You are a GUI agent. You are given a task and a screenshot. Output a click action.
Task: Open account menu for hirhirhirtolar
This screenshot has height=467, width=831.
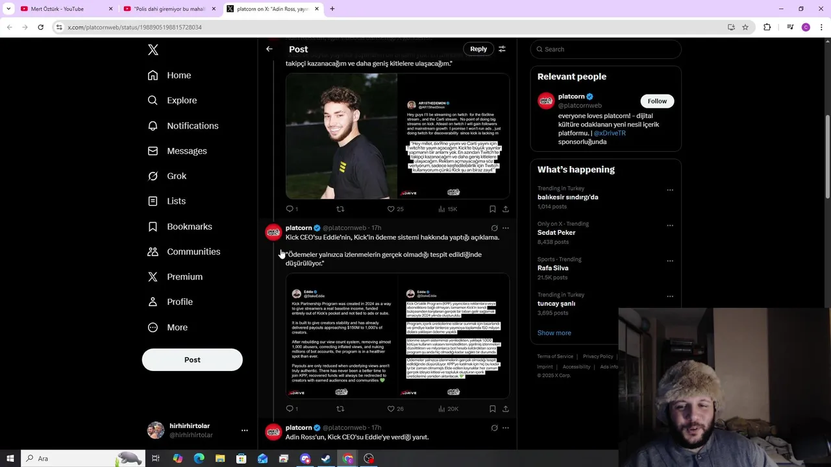(x=245, y=430)
